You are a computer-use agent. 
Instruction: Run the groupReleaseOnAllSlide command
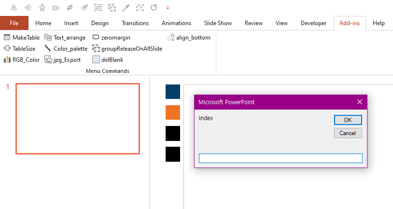tap(127, 49)
